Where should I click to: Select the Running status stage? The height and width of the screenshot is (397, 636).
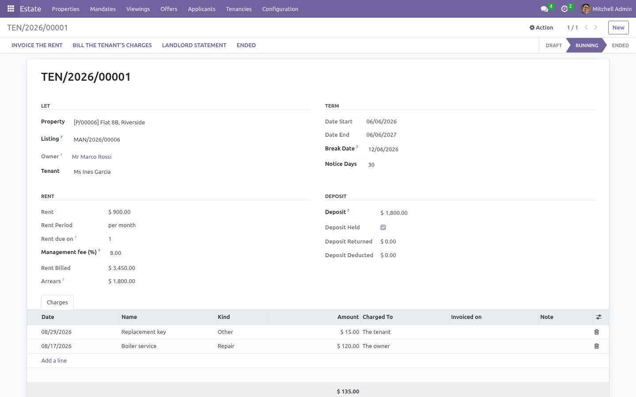587,45
